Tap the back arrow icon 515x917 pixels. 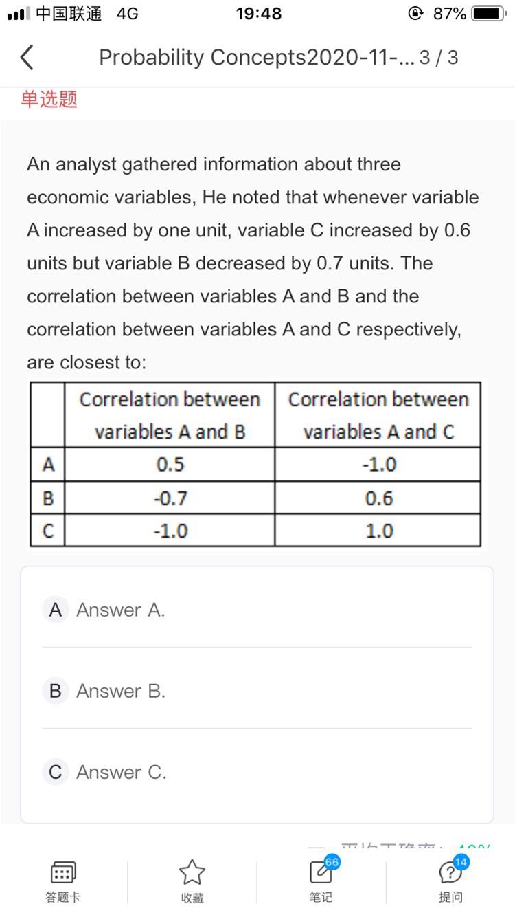tap(27, 58)
